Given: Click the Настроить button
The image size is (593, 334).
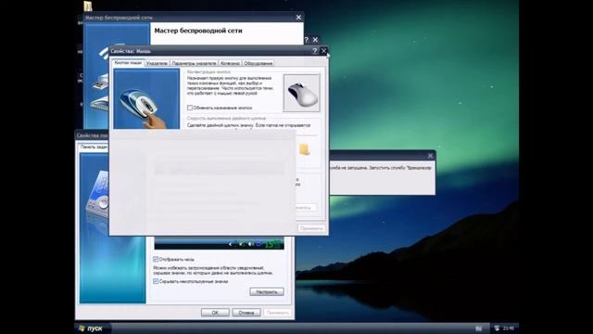Looking at the screenshot, I should (x=267, y=292).
